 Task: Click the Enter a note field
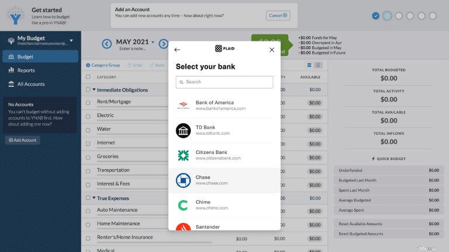133,48
